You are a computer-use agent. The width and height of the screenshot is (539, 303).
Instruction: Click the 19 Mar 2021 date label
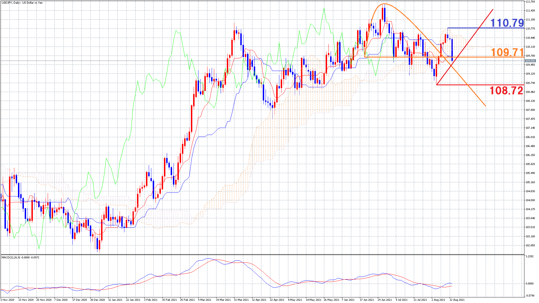coord(223,300)
